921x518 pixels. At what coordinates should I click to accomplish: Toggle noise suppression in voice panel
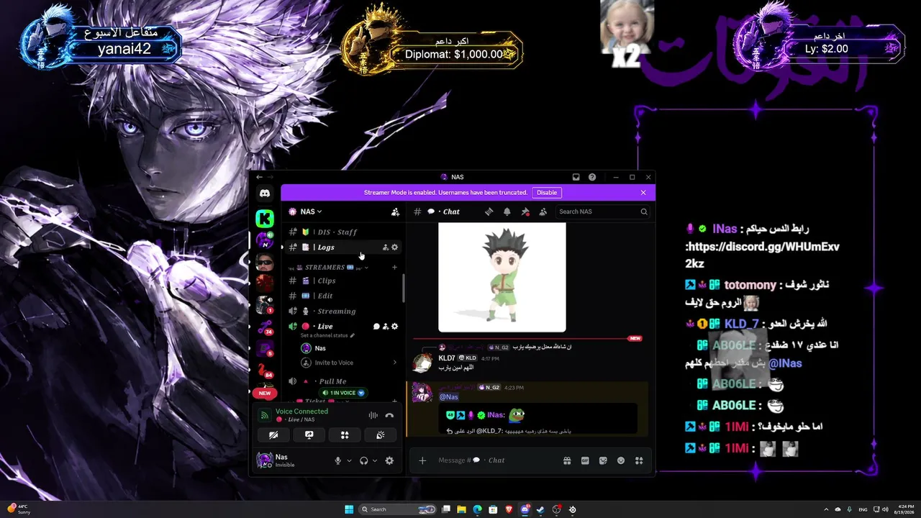373,415
